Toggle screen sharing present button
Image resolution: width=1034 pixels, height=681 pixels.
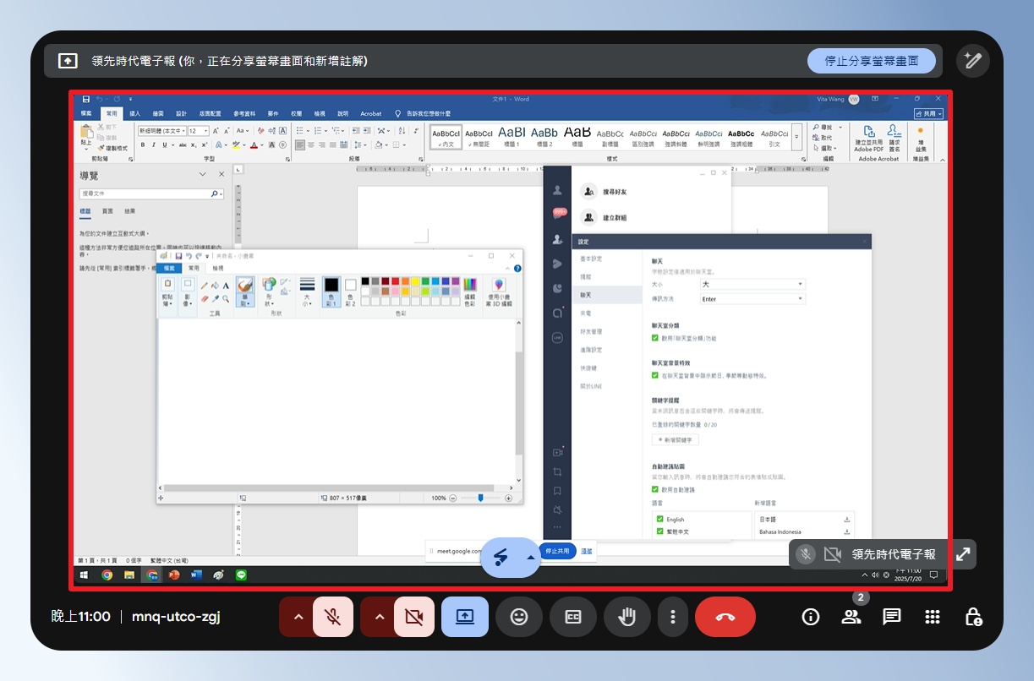coord(465,617)
